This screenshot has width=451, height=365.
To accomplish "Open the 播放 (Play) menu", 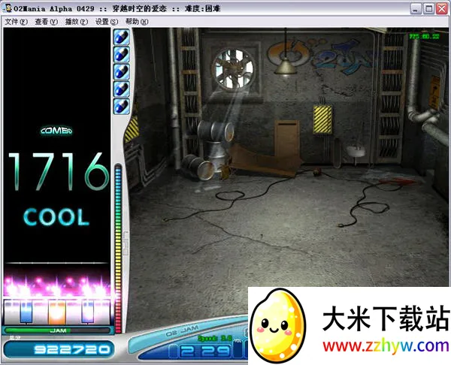I will tap(76, 22).
